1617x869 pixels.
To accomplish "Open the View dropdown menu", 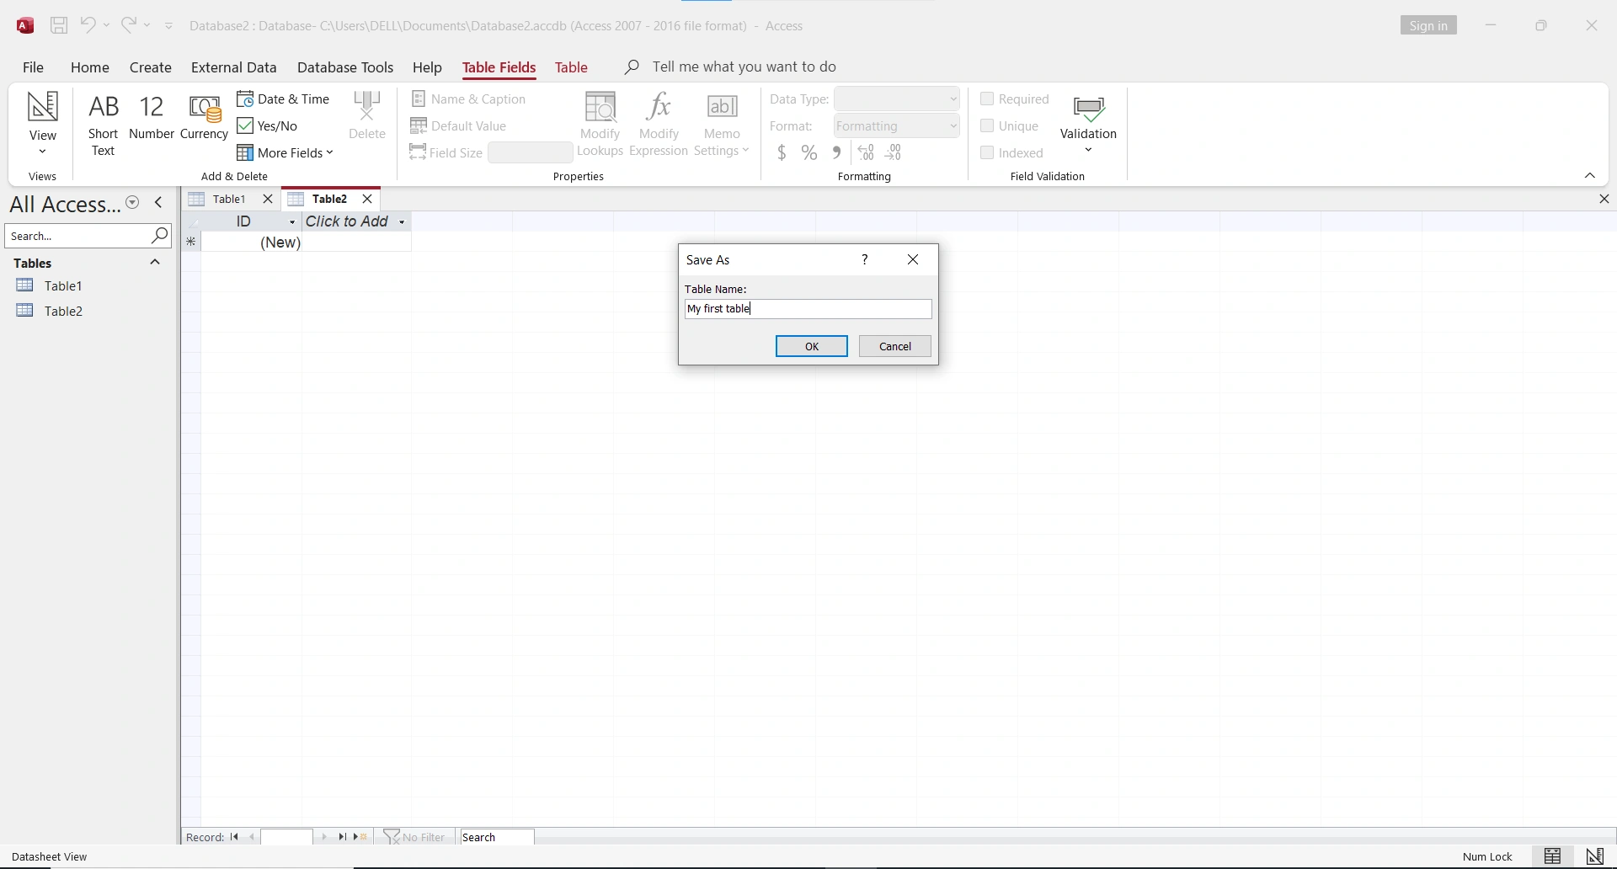I will [x=42, y=152].
